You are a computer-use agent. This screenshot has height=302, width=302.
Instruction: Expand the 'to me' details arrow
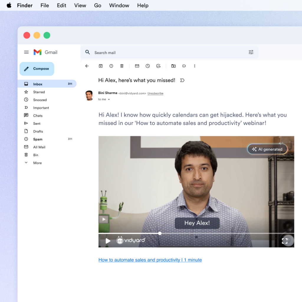(109, 100)
